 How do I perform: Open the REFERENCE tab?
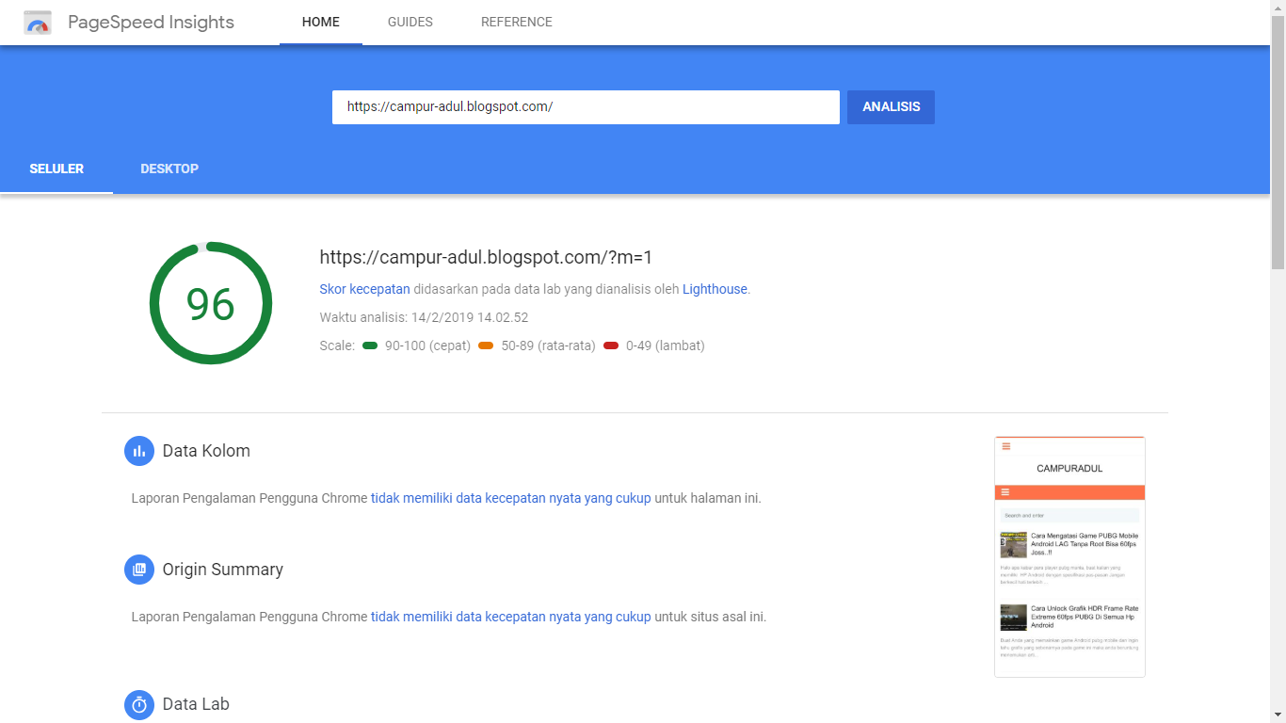click(x=517, y=23)
